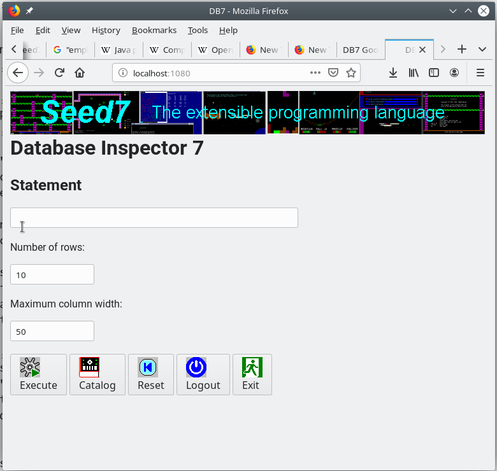Screen dimensions: 497x471
Task: Click the Seed7 banner image
Action: click(248, 113)
